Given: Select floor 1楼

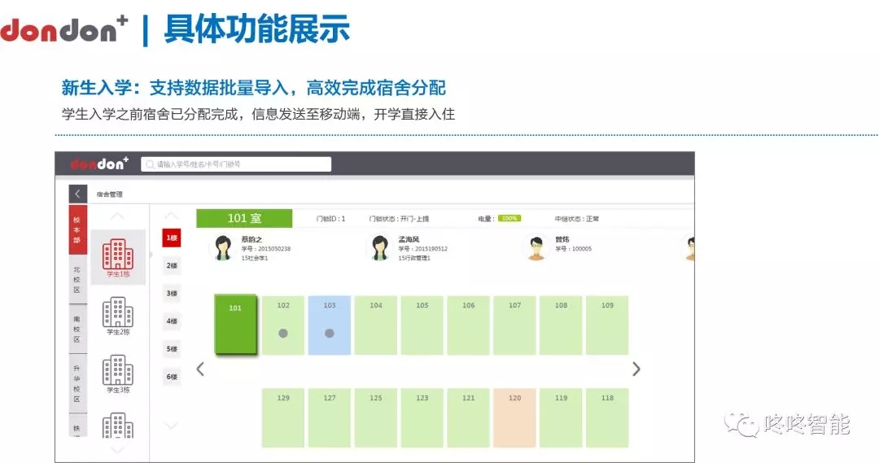Looking at the screenshot, I should tap(172, 238).
